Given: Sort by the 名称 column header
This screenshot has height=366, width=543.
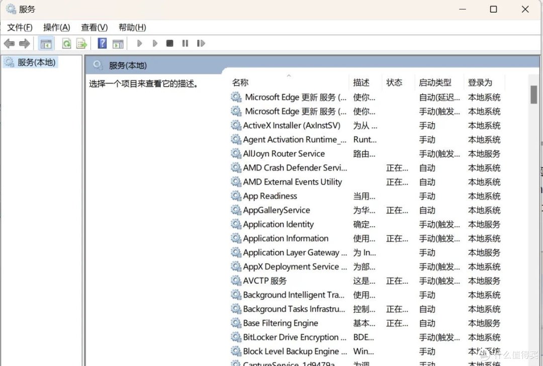Looking at the screenshot, I should pyautogui.click(x=240, y=82).
